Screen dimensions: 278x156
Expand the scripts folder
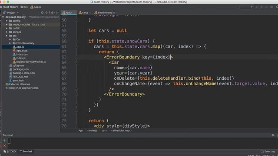pyautogui.click(x=7, y=32)
